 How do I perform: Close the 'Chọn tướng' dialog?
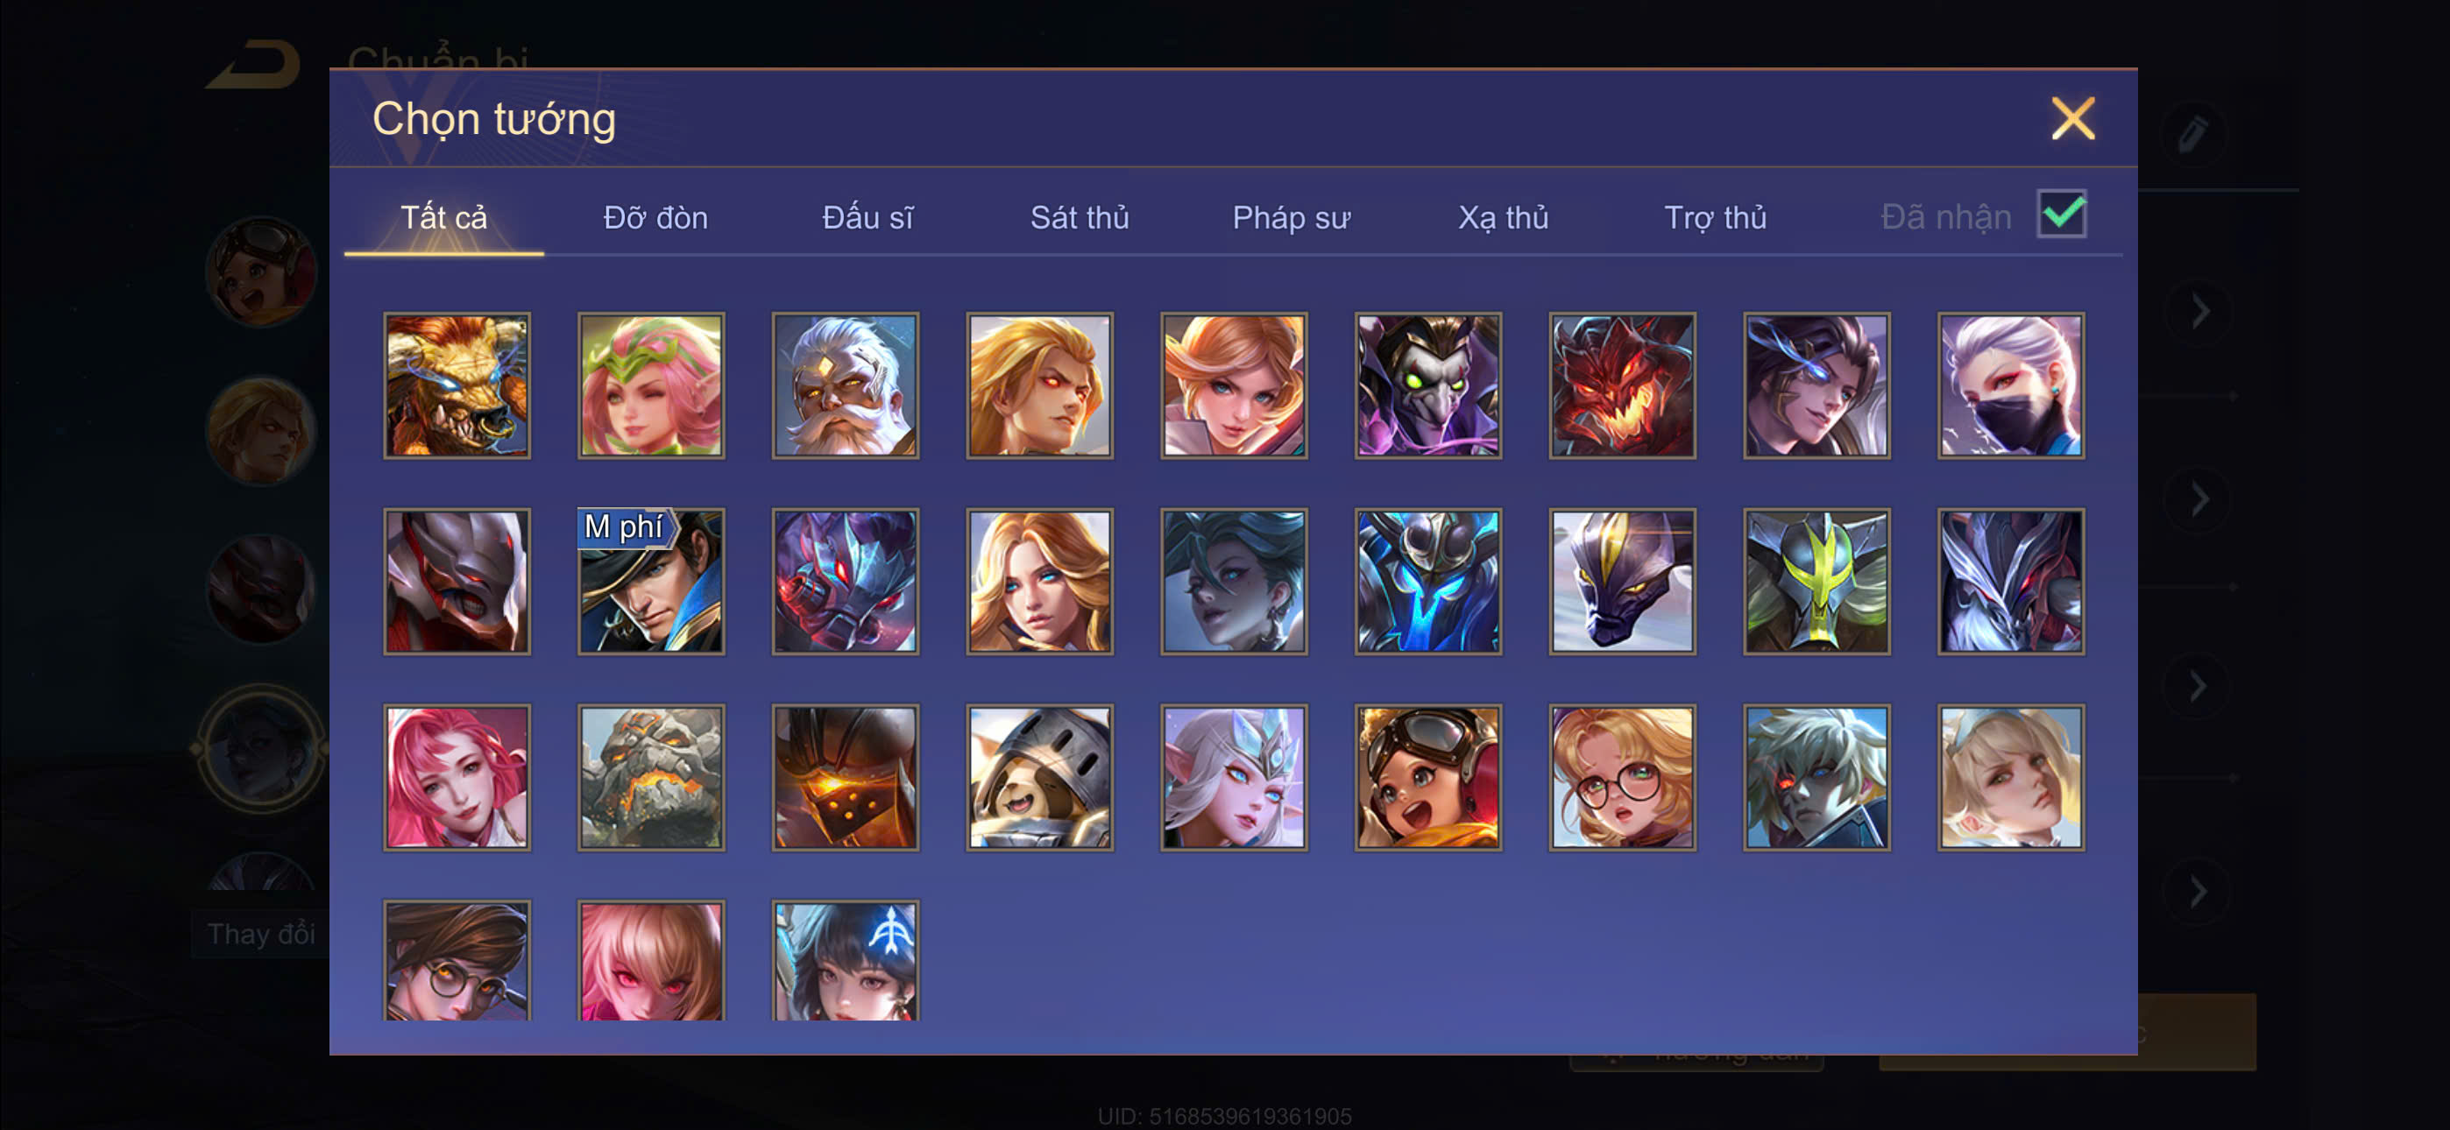pos(2072,119)
